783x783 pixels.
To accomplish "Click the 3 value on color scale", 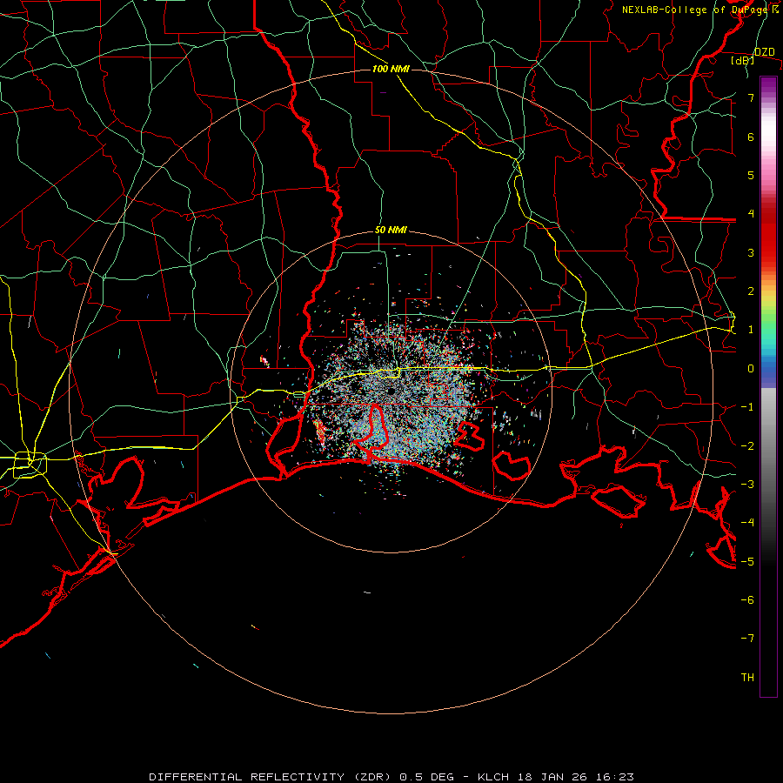I will tap(751, 252).
